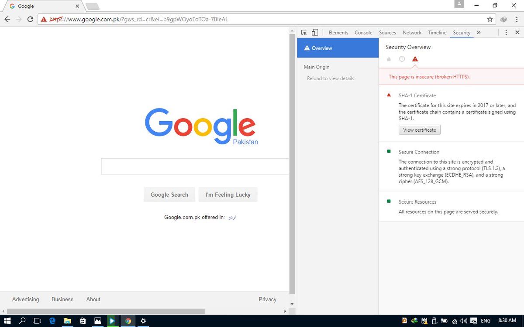
Task: Click the Secure Resources heading
Action: pos(417,202)
